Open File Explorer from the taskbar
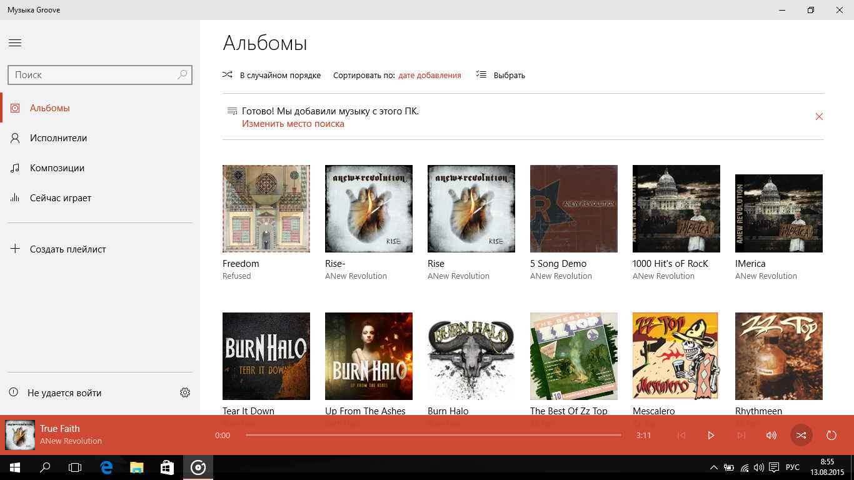This screenshot has width=854, height=480. [137, 467]
